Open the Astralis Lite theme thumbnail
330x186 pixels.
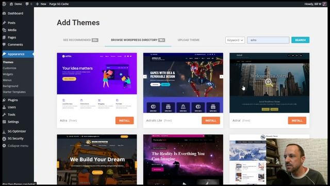click(x=183, y=83)
